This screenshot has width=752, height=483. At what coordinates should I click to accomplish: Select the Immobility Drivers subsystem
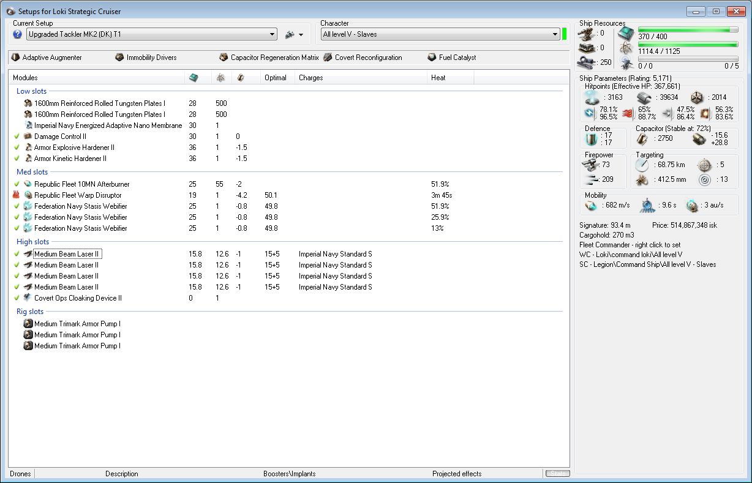point(146,58)
